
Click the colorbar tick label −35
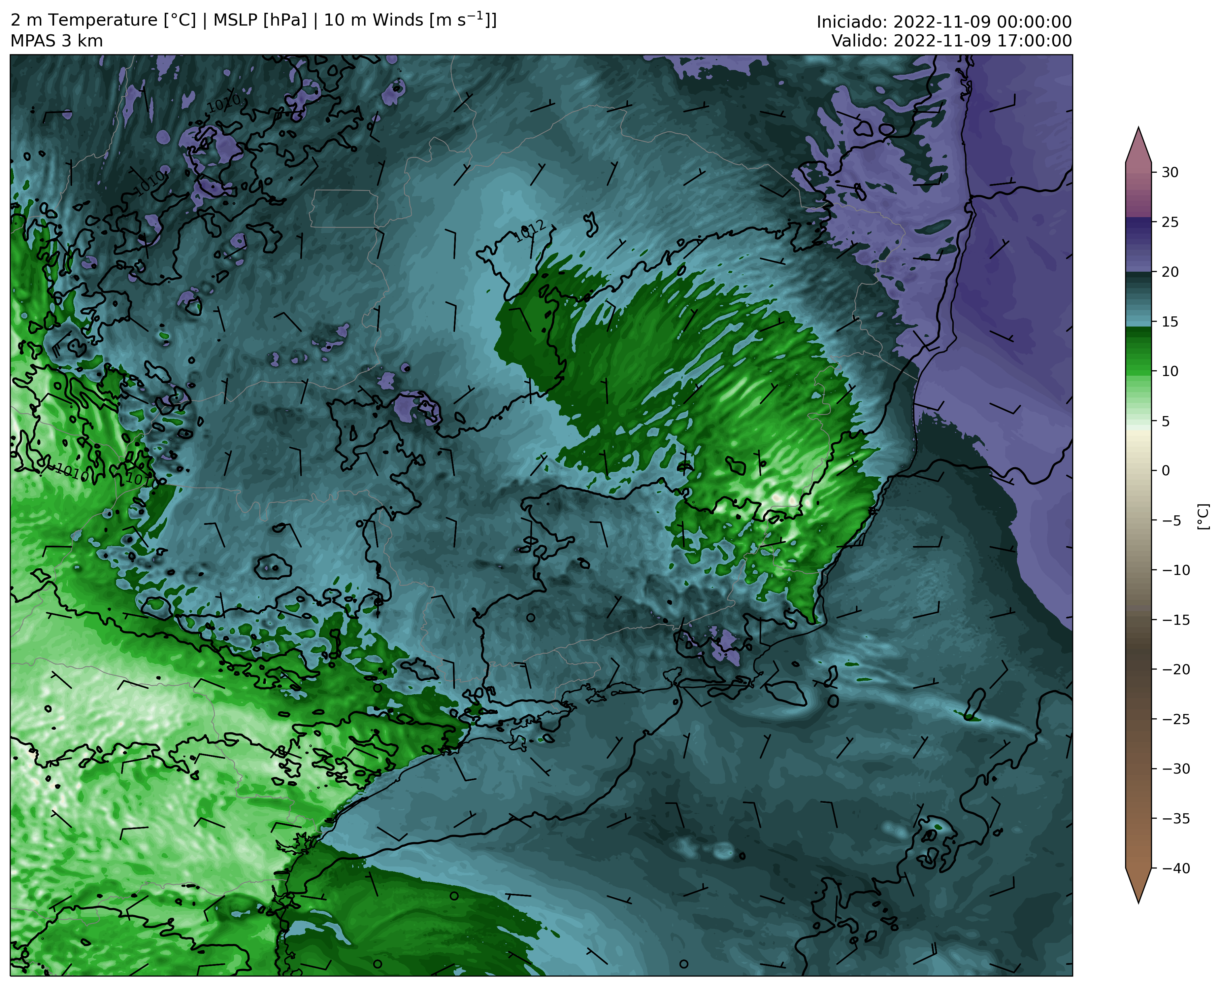[x=1175, y=818]
